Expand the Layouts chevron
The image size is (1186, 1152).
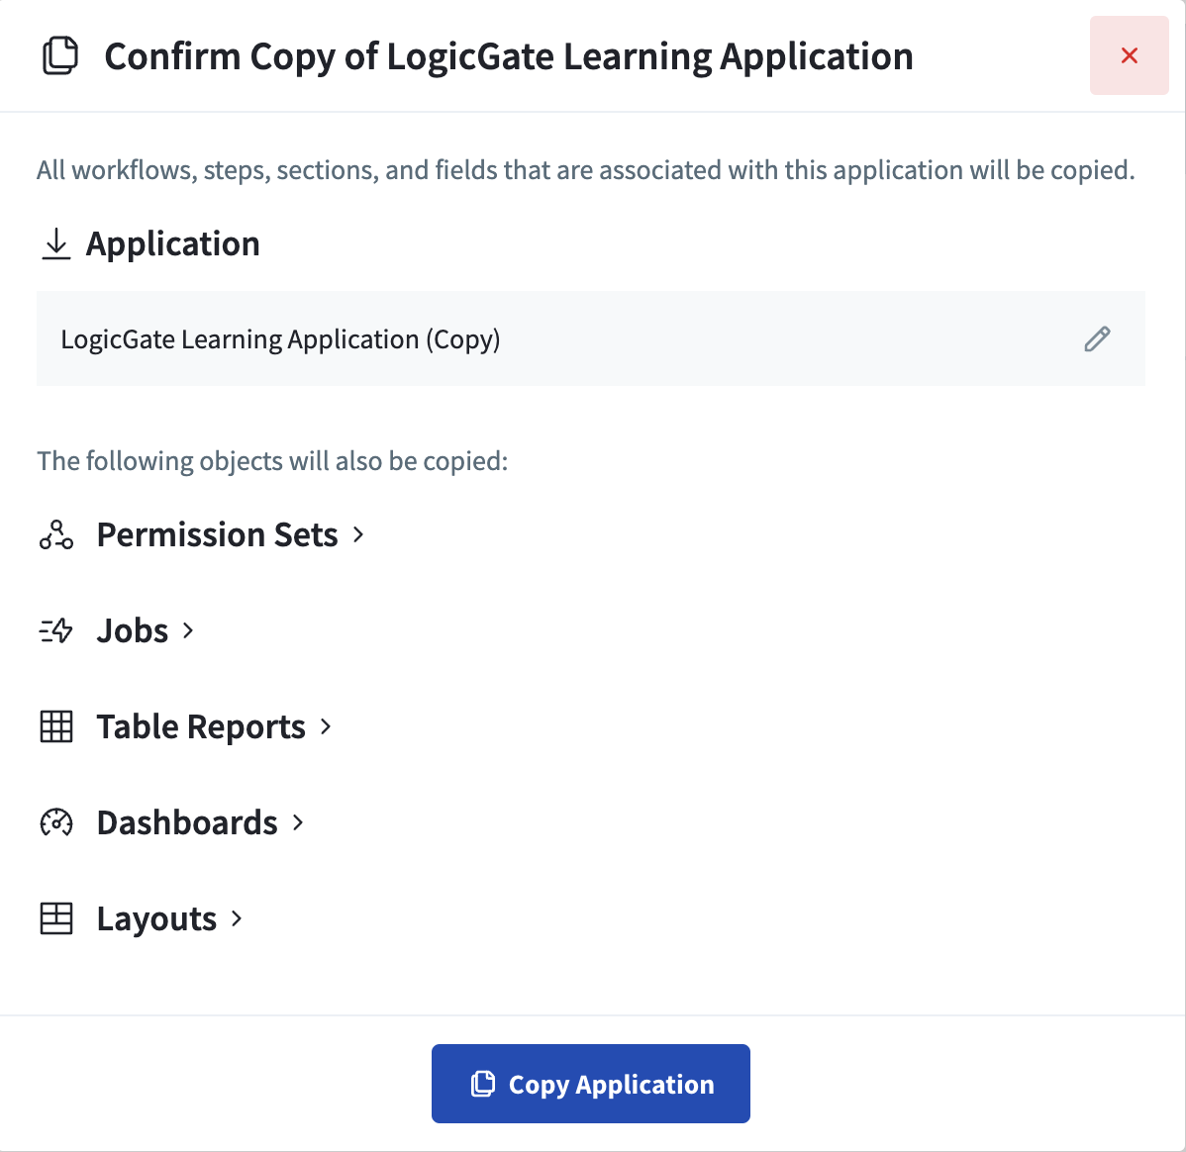[237, 918]
